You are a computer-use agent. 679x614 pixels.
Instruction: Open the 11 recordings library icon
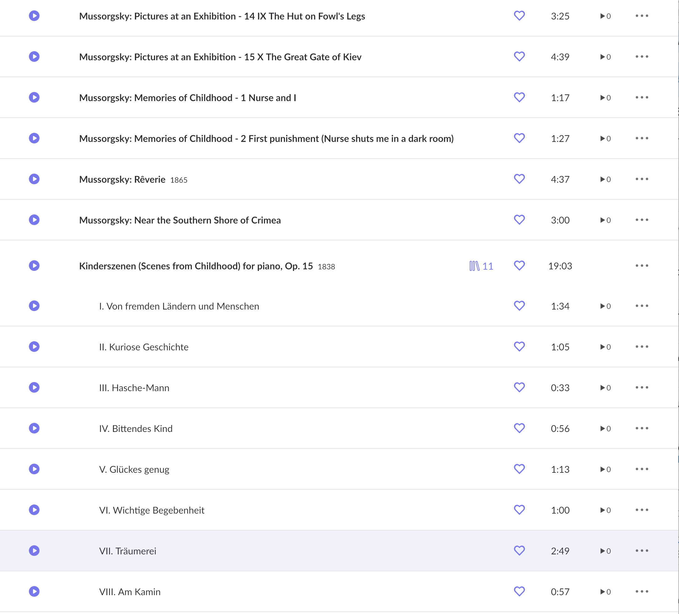pyautogui.click(x=481, y=266)
